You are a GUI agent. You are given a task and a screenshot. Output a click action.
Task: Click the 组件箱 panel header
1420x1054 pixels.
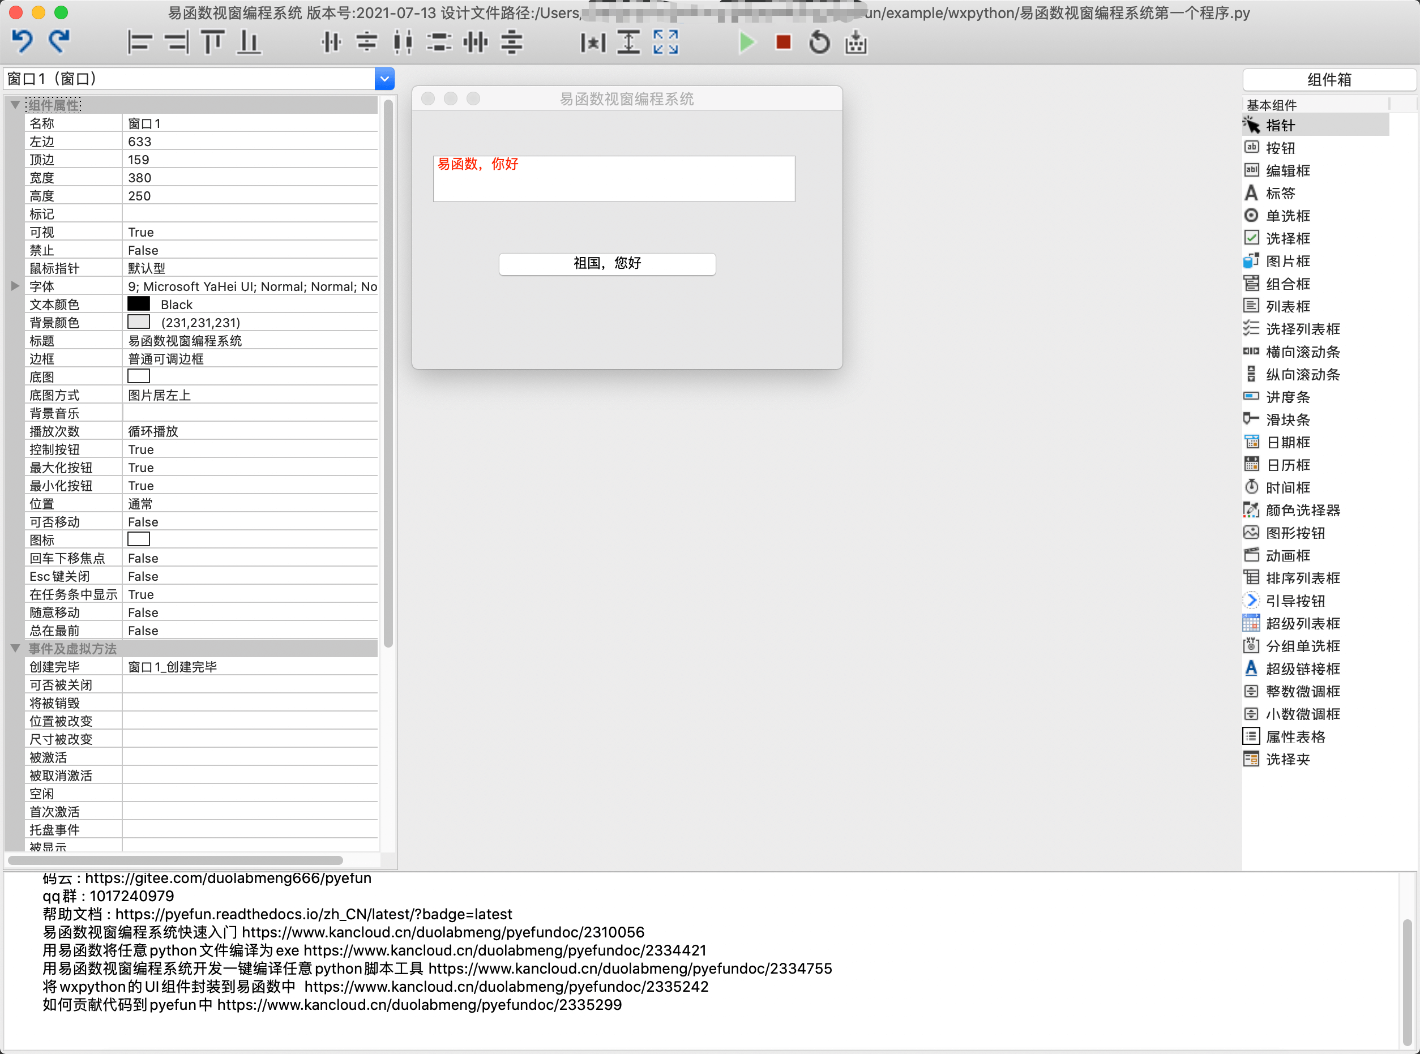pos(1329,80)
